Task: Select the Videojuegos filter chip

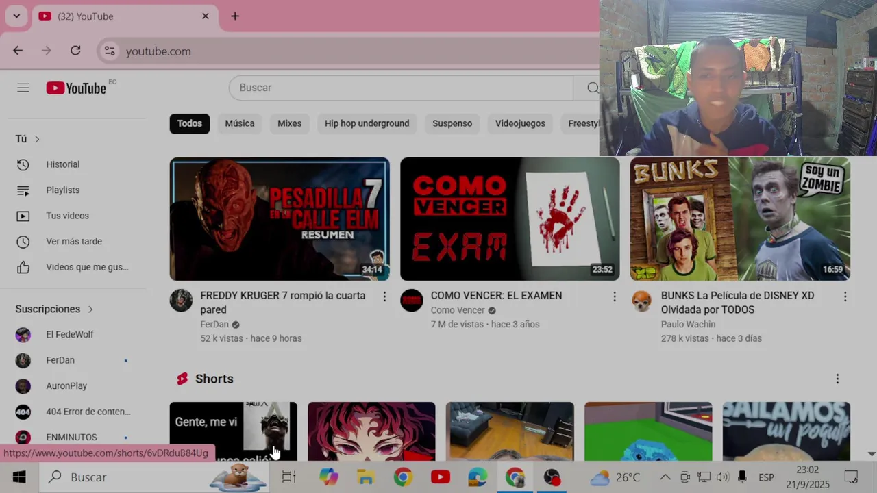Action: click(520, 123)
